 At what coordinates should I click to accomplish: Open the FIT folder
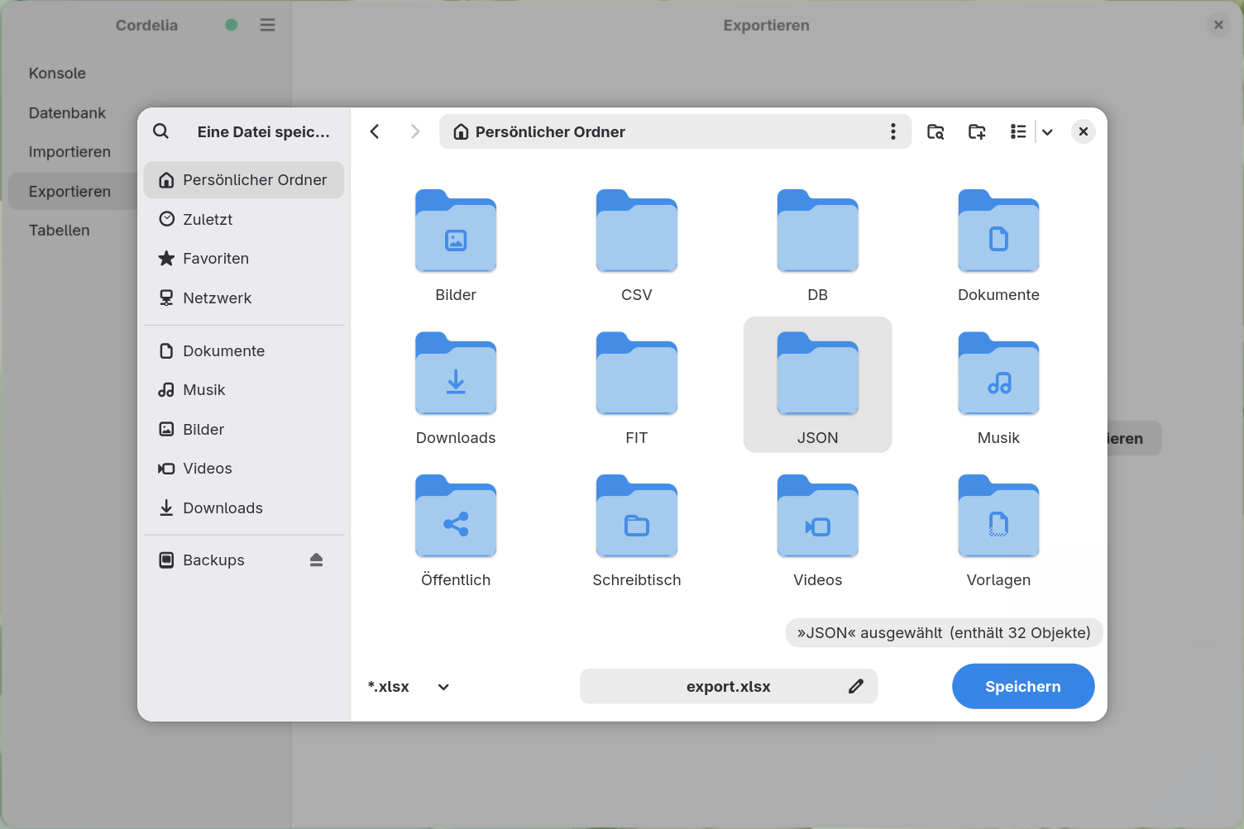pos(637,388)
